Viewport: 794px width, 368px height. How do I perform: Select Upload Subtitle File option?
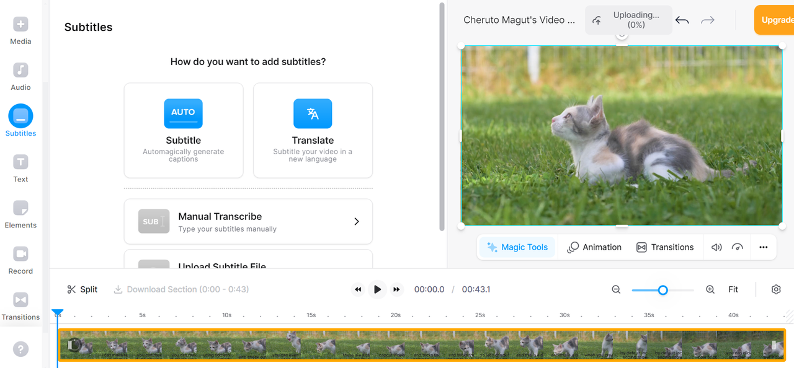pyautogui.click(x=248, y=260)
